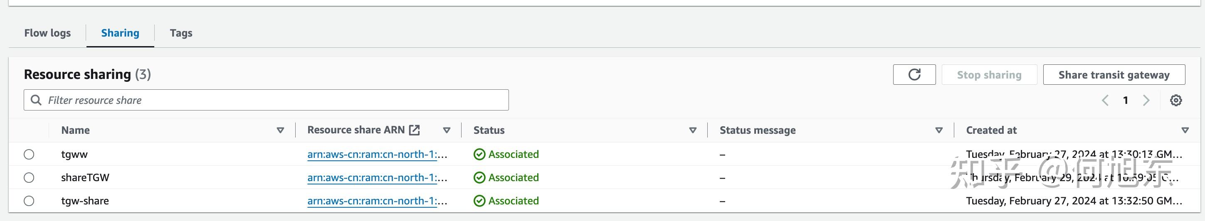Go to the next page arrow

(1146, 101)
